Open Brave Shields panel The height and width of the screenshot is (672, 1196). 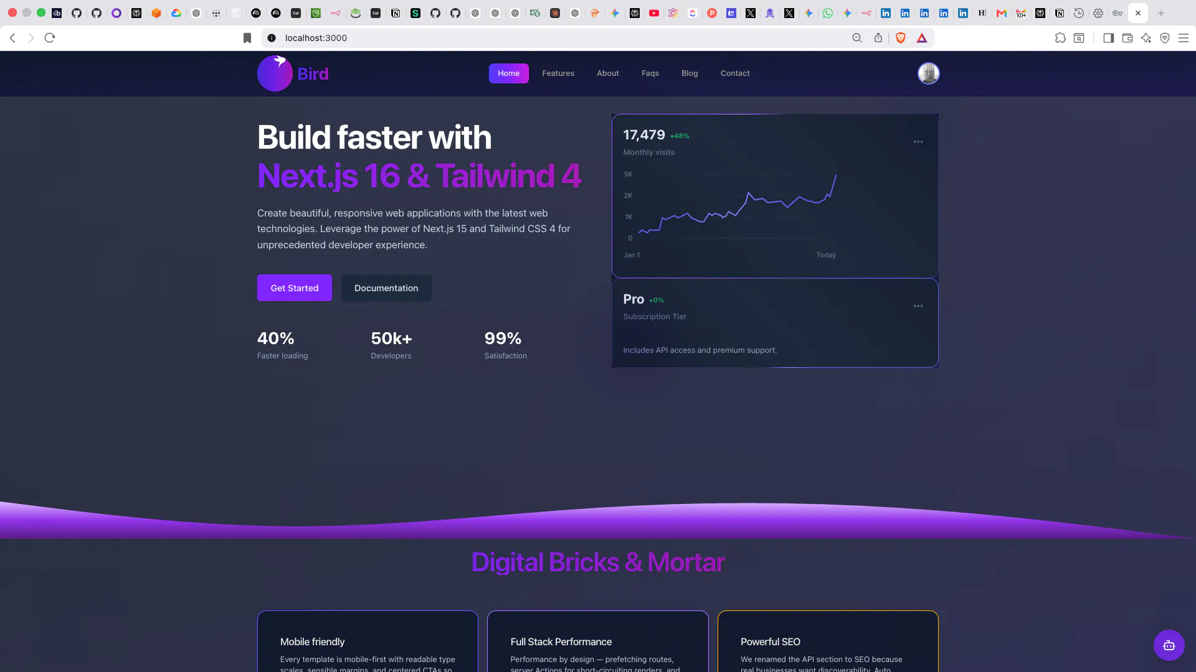901,38
